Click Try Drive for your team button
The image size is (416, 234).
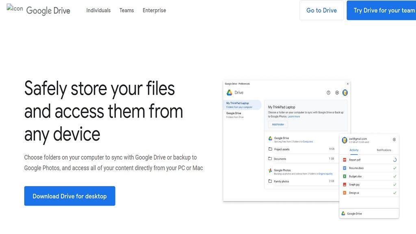click(381, 10)
